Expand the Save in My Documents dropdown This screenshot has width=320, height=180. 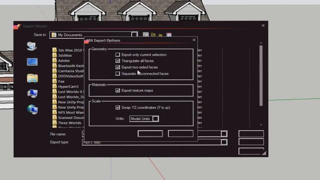(134, 34)
